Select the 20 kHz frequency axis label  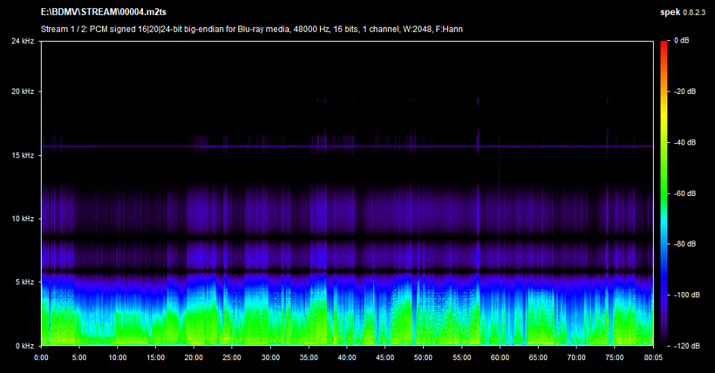(22, 91)
